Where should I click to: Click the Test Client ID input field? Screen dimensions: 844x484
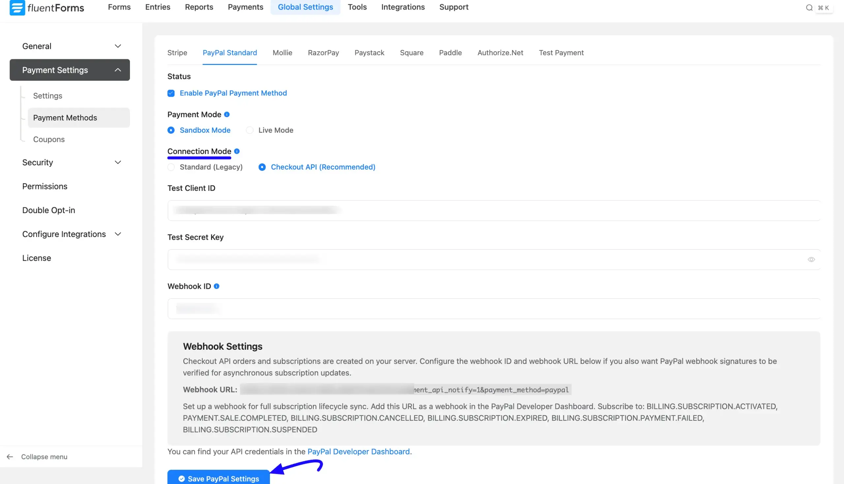[494, 210]
